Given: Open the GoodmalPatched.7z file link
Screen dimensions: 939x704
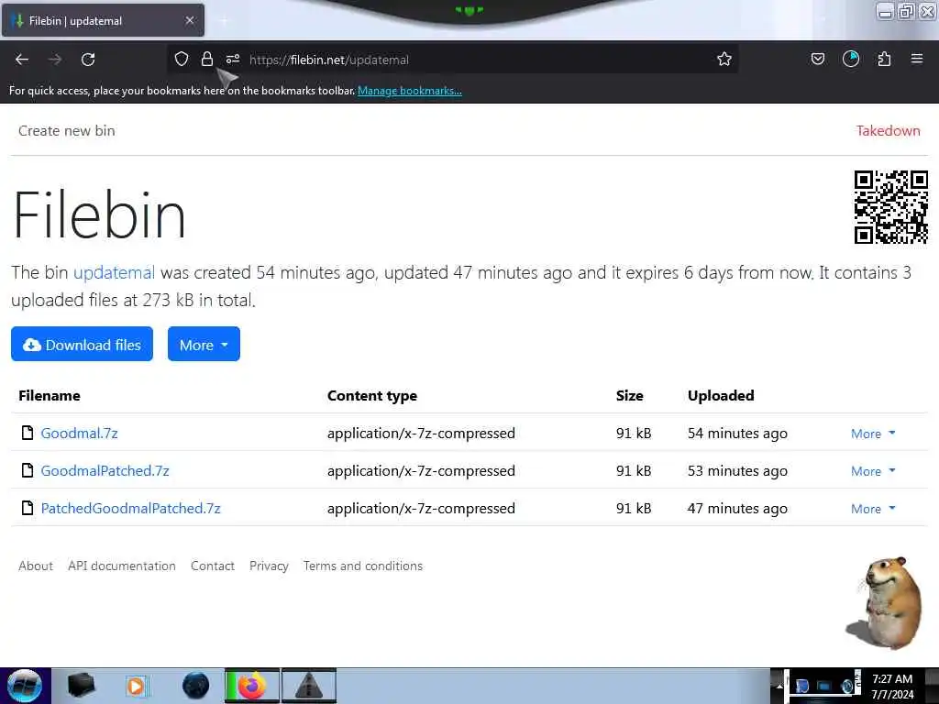Looking at the screenshot, I should [105, 470].
